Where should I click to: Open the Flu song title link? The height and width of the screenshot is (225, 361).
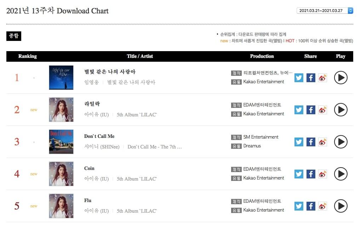[x=88, y=200]
